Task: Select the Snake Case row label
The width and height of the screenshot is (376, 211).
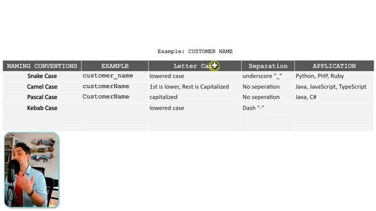Action: tap(42, 76)
